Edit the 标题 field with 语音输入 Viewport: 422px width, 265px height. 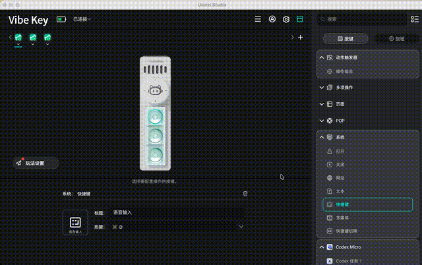(x=178, y=212)
